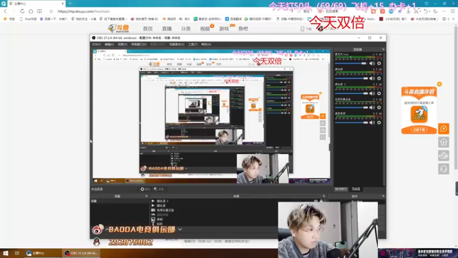Click the mp.douyu.com address bar
458x258 pixels.
(84, 11)
